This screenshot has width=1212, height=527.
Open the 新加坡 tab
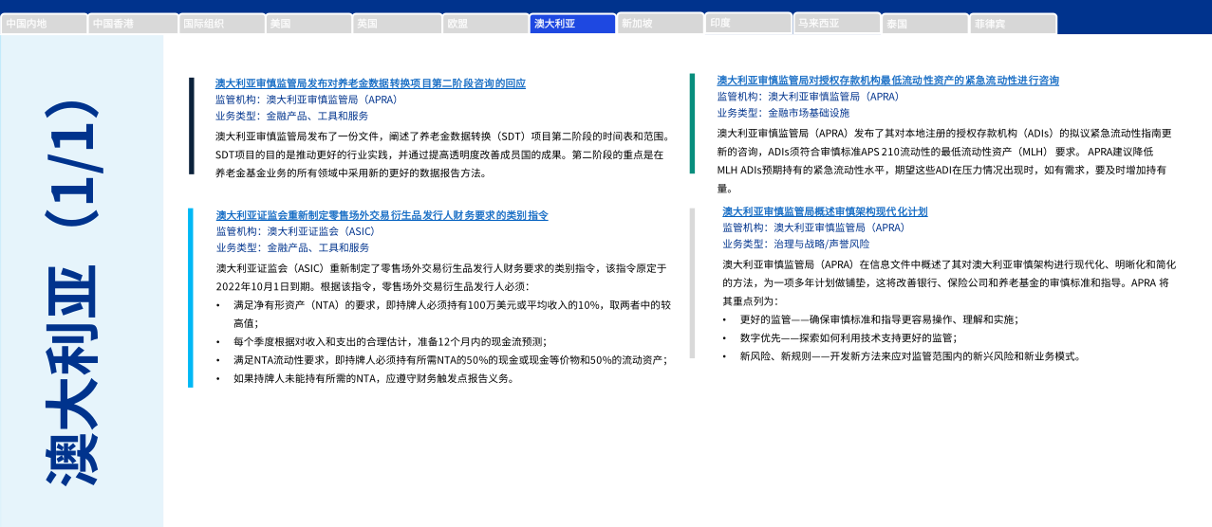[661, 24]
